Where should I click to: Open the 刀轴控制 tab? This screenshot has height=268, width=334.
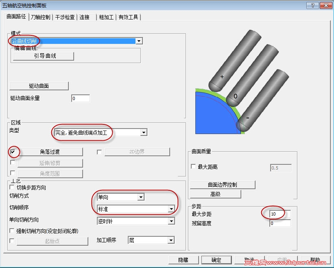tap(40, 17)
